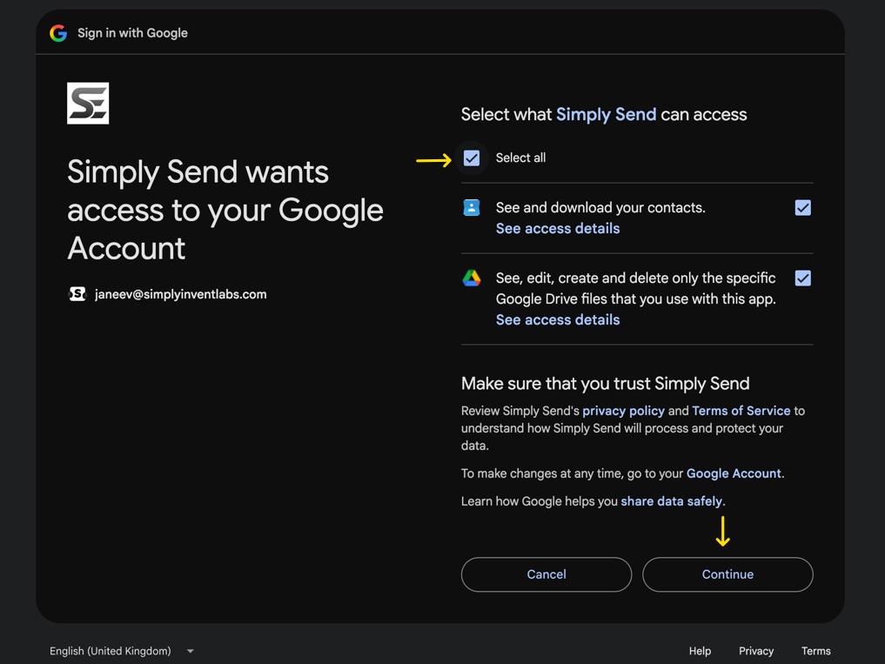Open the English (United Kingdom) language dropdown

coord(121,651)
